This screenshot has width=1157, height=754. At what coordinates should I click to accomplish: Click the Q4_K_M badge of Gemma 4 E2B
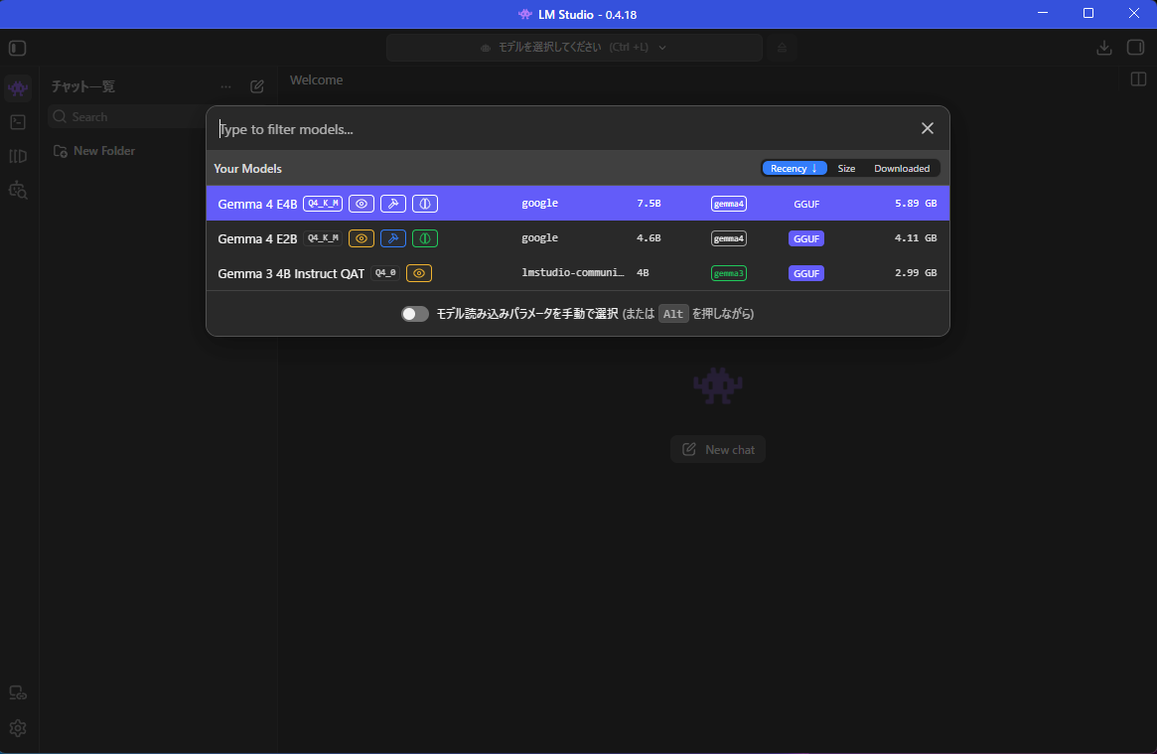(x=323, y=238)
